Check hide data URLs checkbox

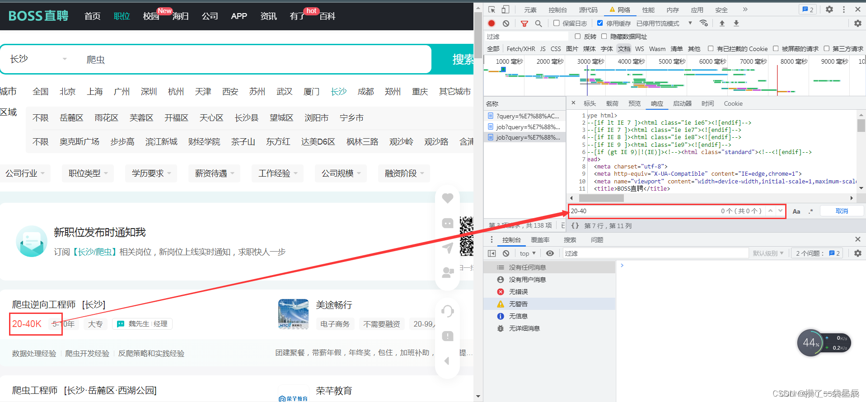click(604, 36)
